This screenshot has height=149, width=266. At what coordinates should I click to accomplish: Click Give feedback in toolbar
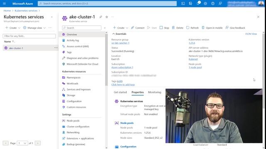235,28
